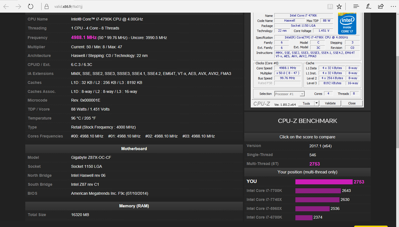Select the address bar URL valid.x86.fr/9a01jj

click(x=68, y=6)
